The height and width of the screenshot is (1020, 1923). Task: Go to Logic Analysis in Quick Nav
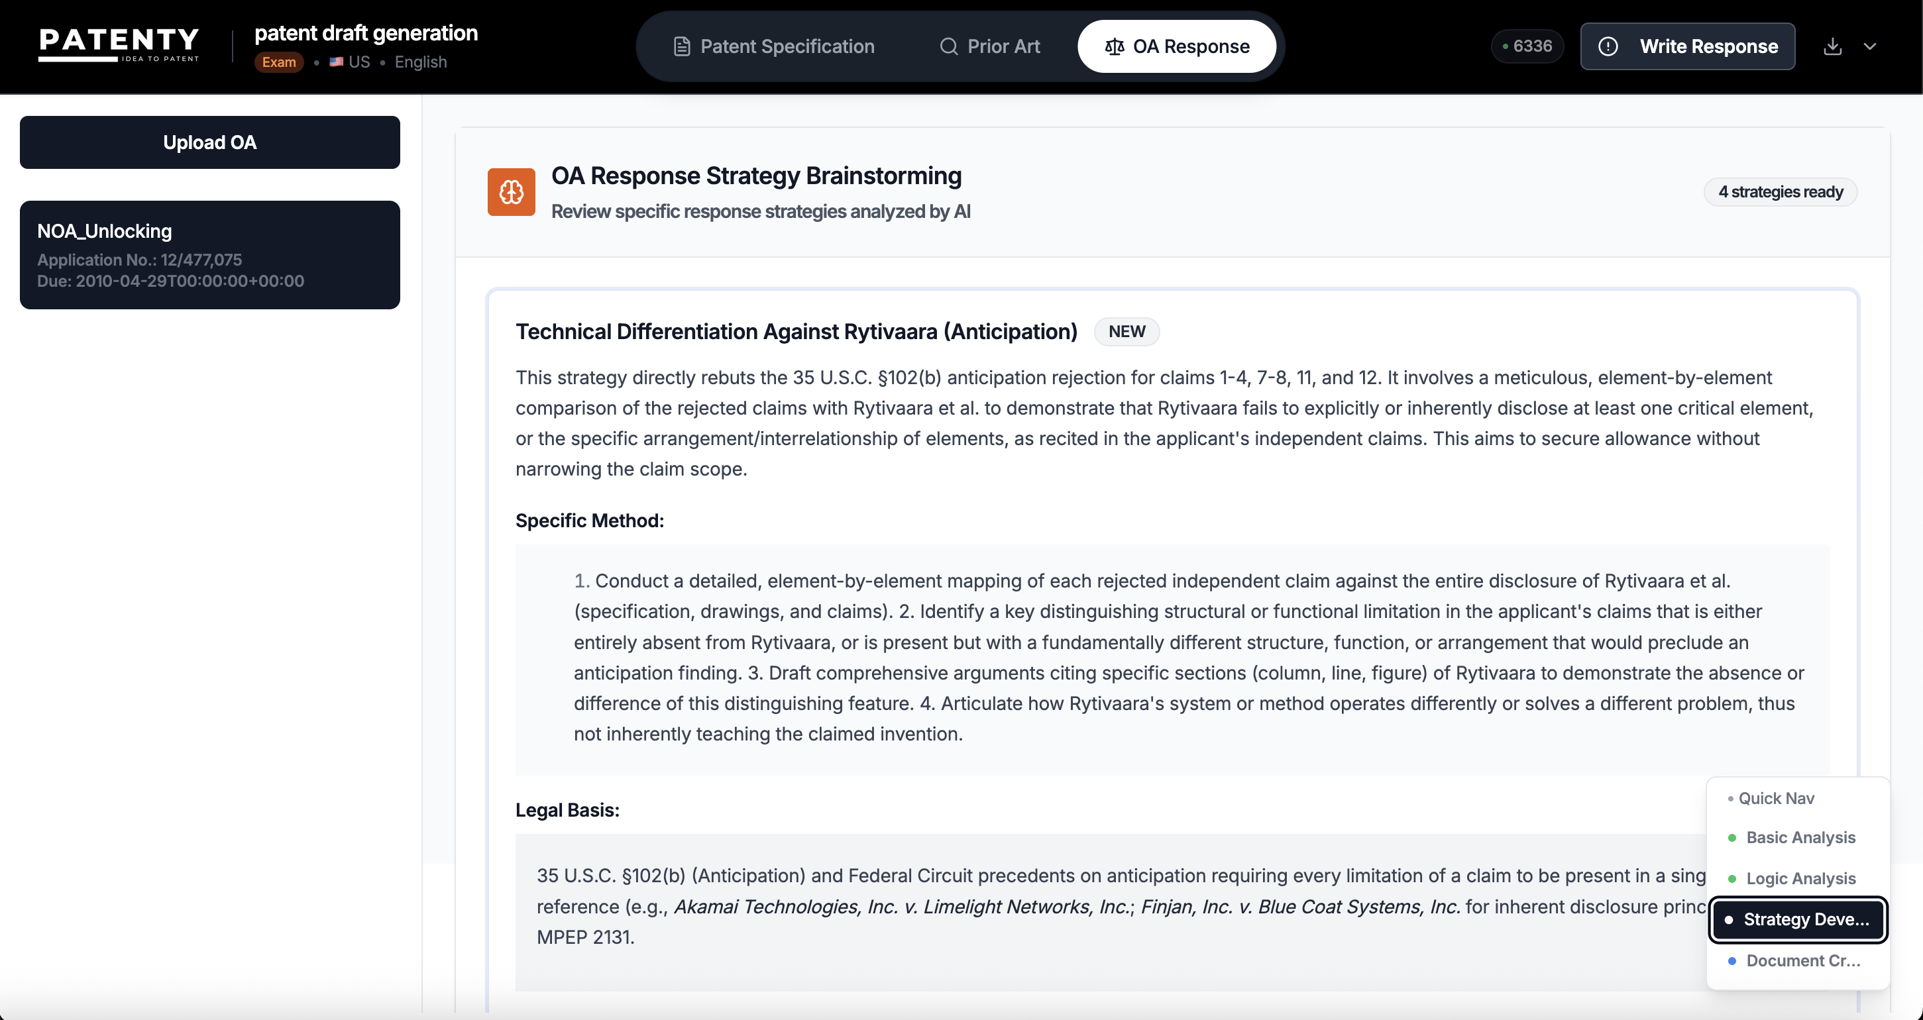(1800, 878)
